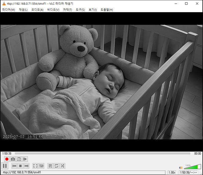Click the A-B loop button
Viewport: 203px width, 175px height.
coord(19,159)
